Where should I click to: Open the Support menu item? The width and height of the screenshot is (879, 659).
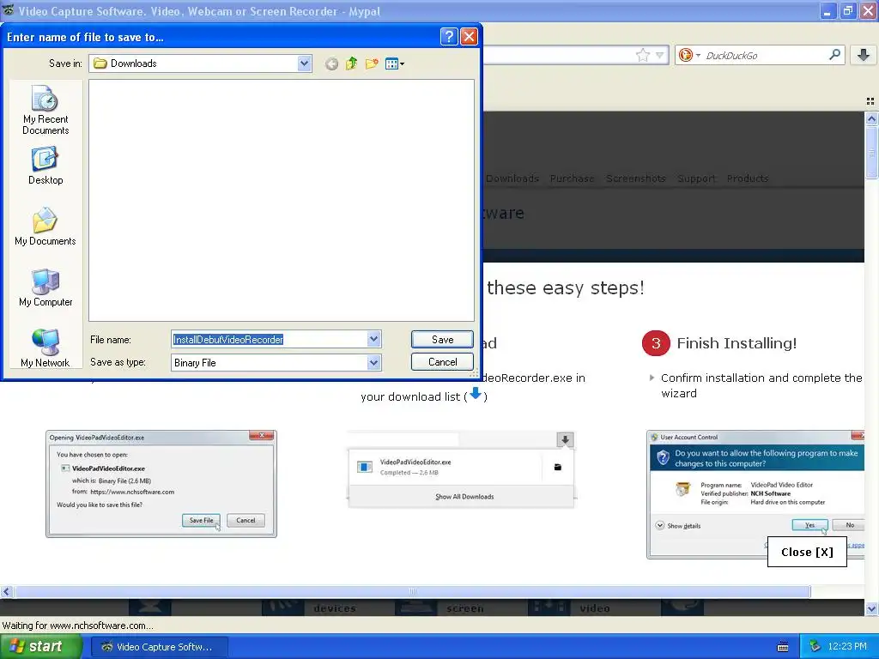pos(696,178)
